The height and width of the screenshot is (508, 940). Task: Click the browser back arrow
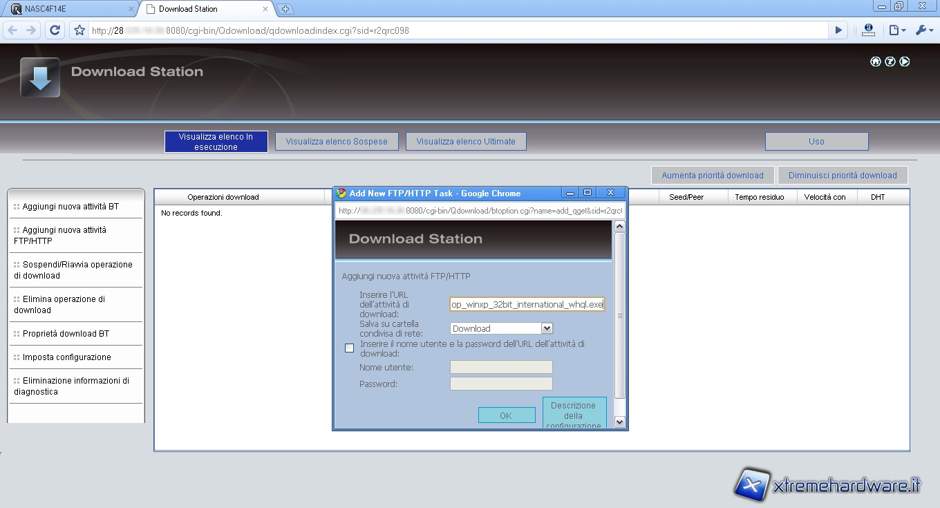[x=12, y=30]
